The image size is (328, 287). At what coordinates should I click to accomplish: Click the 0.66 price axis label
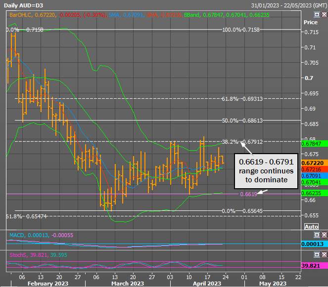310,200
